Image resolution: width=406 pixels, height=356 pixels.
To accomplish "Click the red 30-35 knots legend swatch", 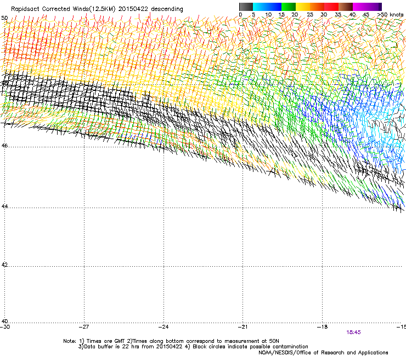I will (x=331, y=7).
